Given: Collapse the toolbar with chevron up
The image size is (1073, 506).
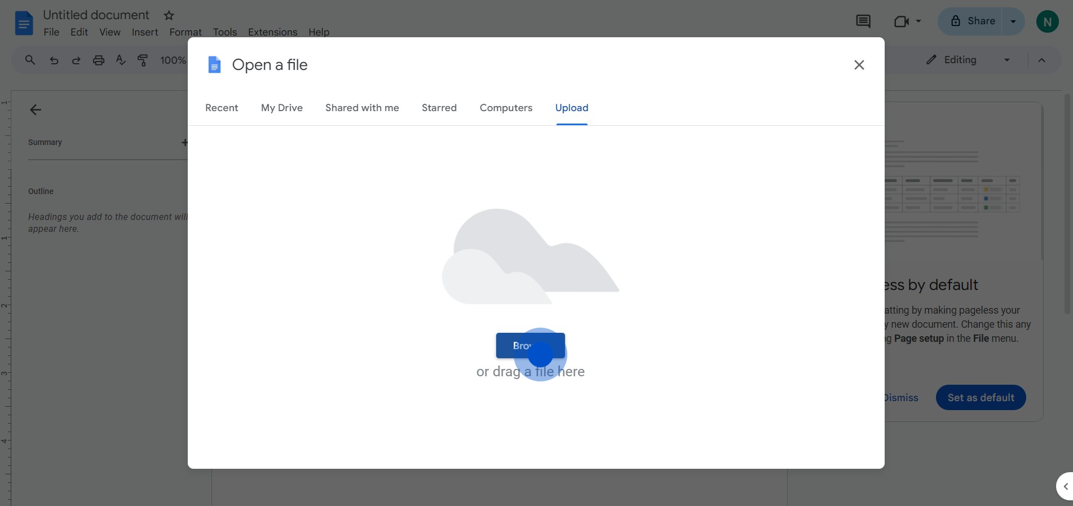Looking at the screenshot, I should (x=1041, y=60).
